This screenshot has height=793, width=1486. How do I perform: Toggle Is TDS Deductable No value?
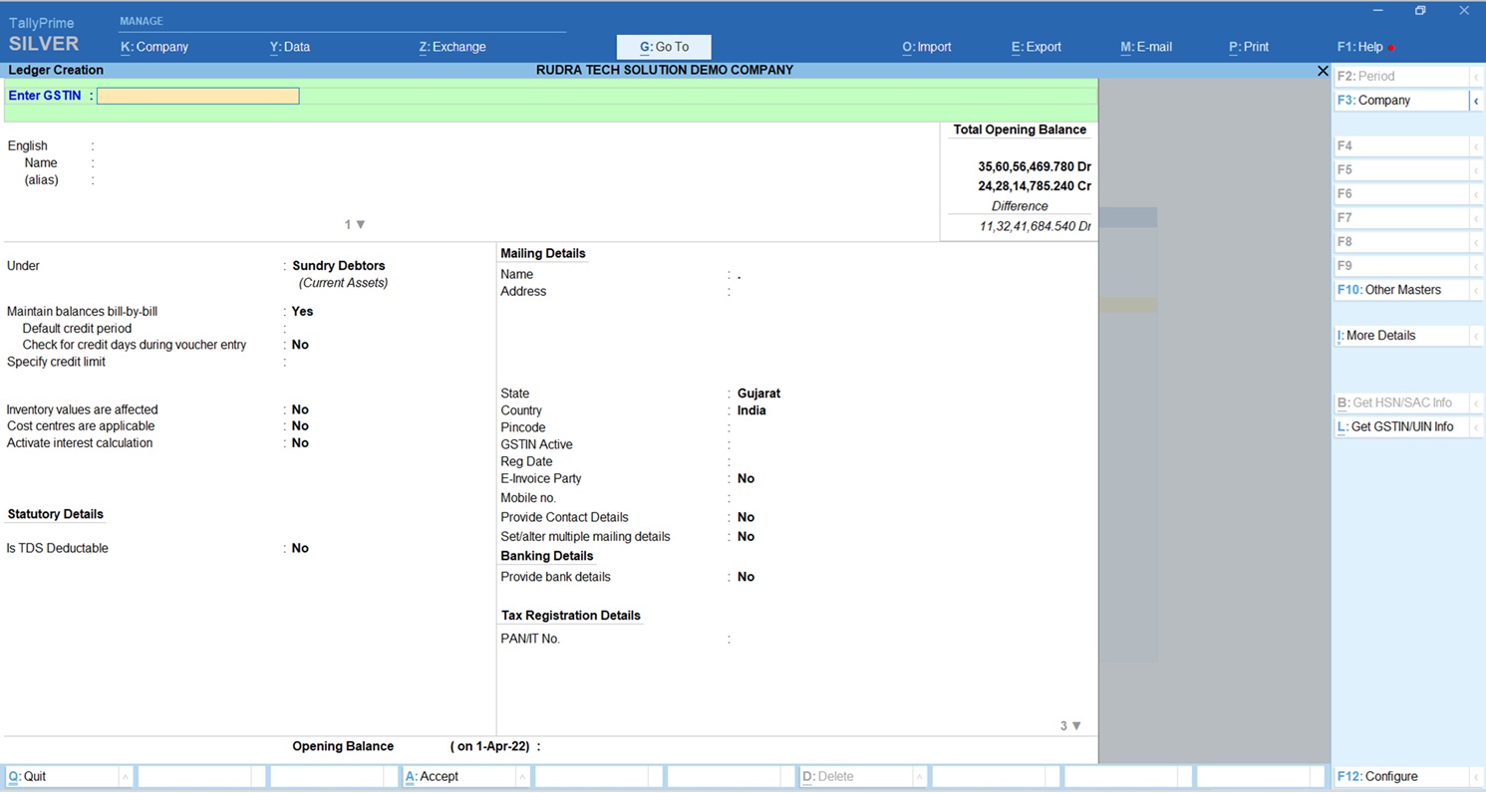coord(300,549)
